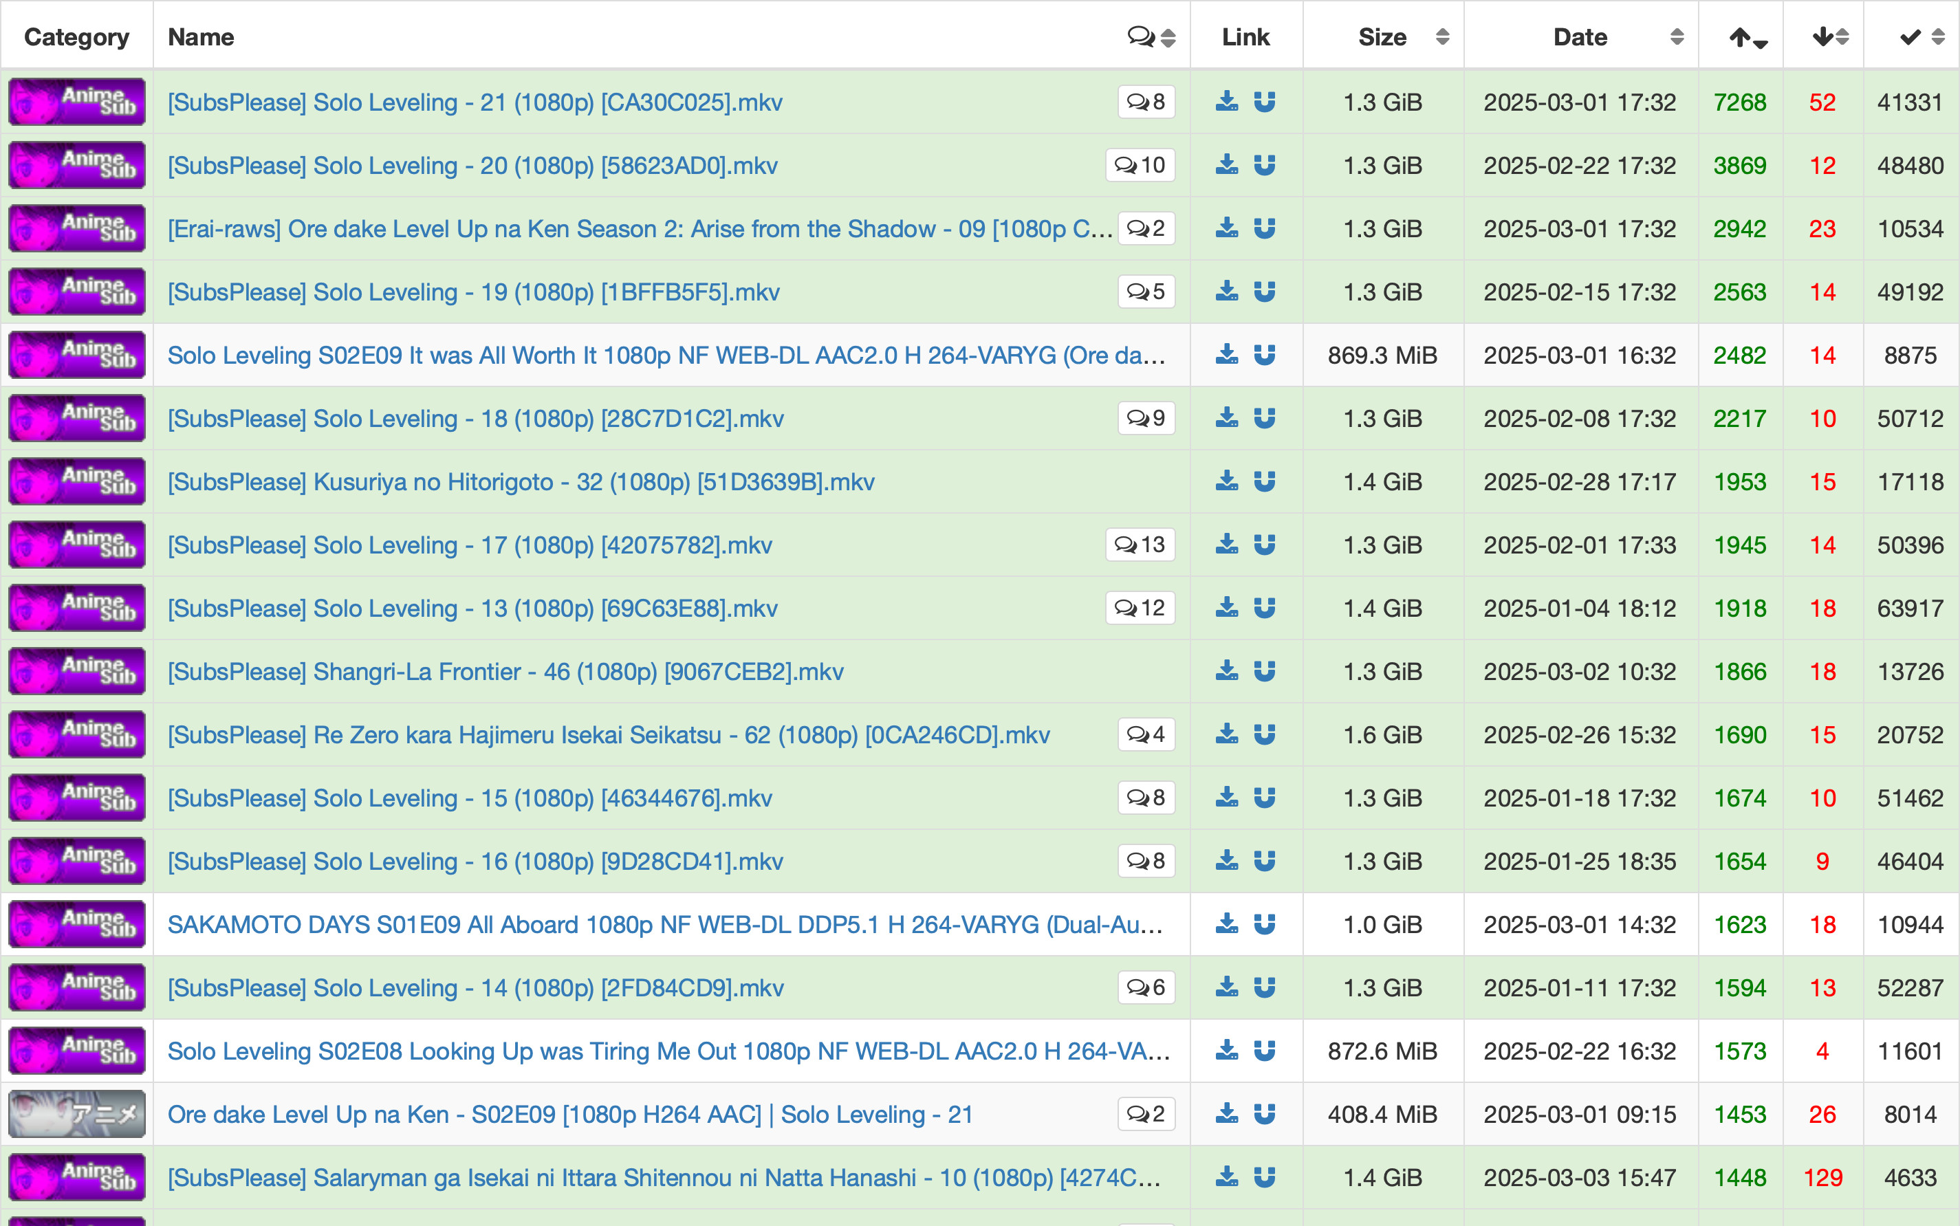Click the gray Anime raw category thumbnail

click(x=77, y=1113)
